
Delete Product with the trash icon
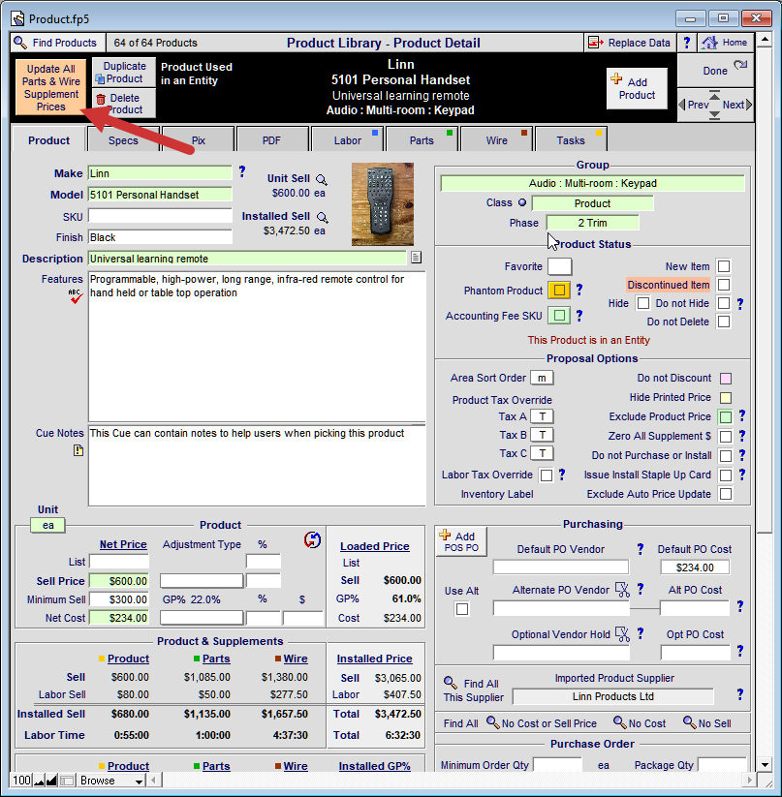click(x=124, y=104)
